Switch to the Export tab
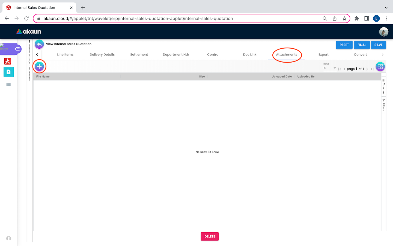Image resolution: width=393 pixels, height=246 pixels. 323,55
